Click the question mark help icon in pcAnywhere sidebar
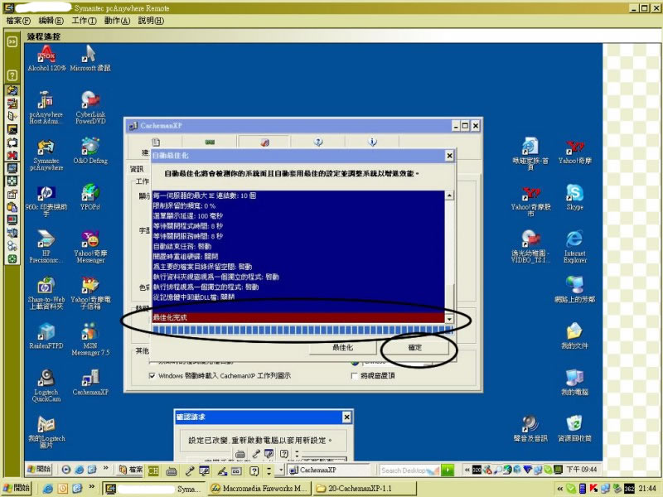The width and height of the screenshot is (663, 497). [12, 75]
